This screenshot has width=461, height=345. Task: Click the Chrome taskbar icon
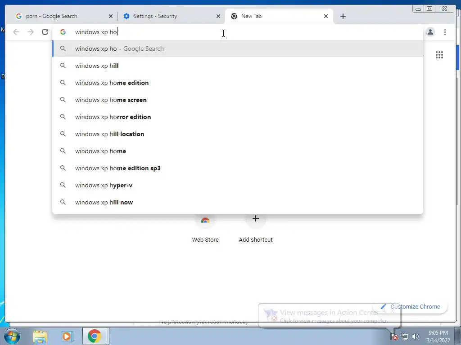[95, 336]
